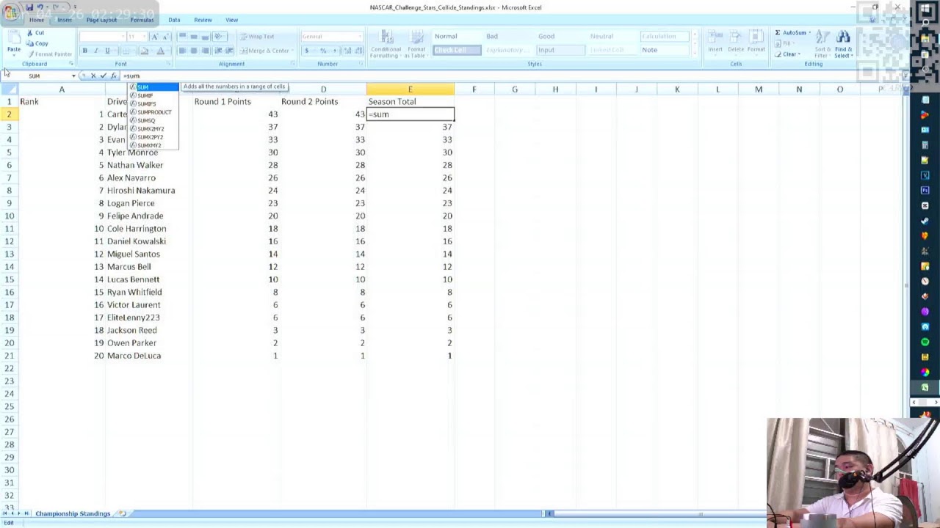Switch to the Home tab
This screenshot has width=940, height=528.
37,20
